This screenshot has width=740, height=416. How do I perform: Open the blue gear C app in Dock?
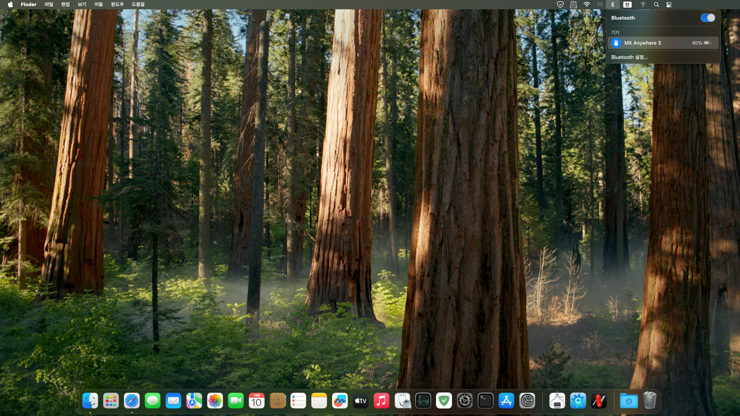578,401
